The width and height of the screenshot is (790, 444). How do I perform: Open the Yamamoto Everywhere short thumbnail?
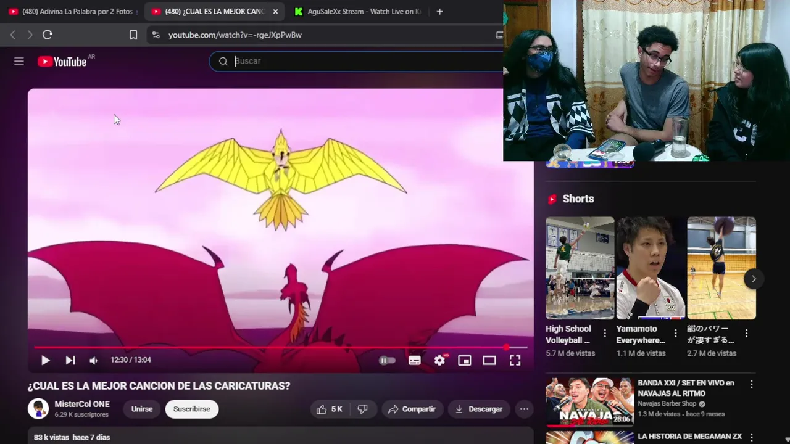coord(651,268)
